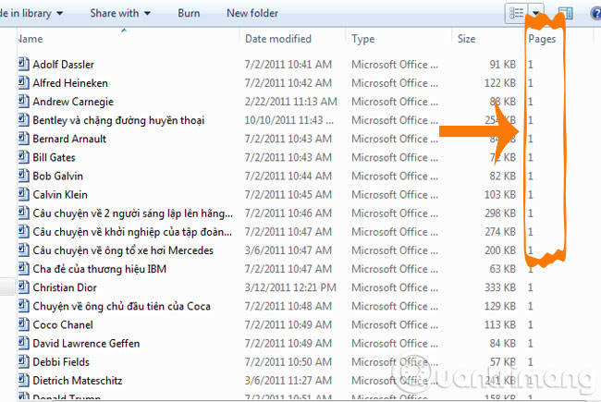Click the file name David Lawrence Geffen
The width and height of the screenshot is (601, 402).
(86, 344)
